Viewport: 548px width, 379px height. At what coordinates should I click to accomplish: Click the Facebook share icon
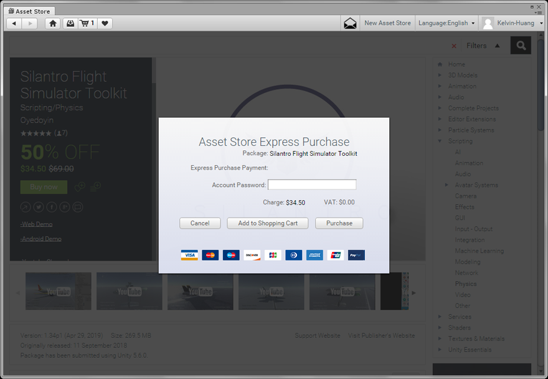(52, 207)
